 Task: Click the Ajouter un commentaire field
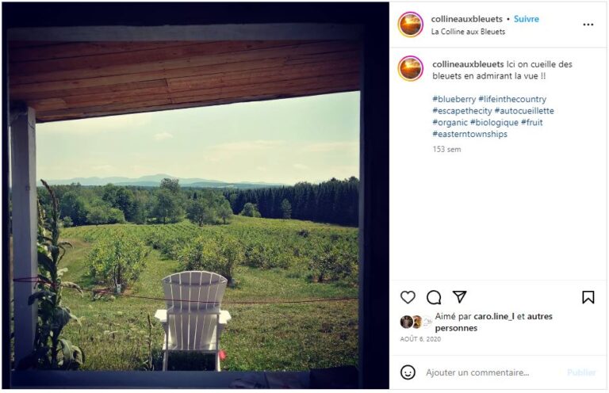pos(477,372)
